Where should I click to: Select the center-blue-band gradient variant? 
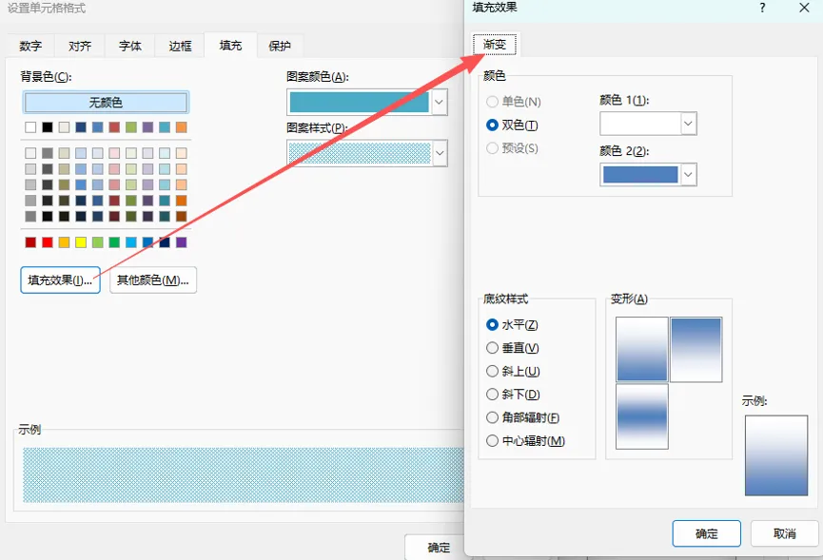coord(642,416)
